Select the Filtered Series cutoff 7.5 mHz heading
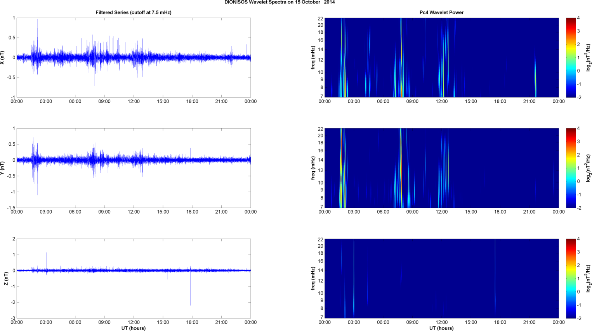The image size is (592, 331). coord(134,12)
